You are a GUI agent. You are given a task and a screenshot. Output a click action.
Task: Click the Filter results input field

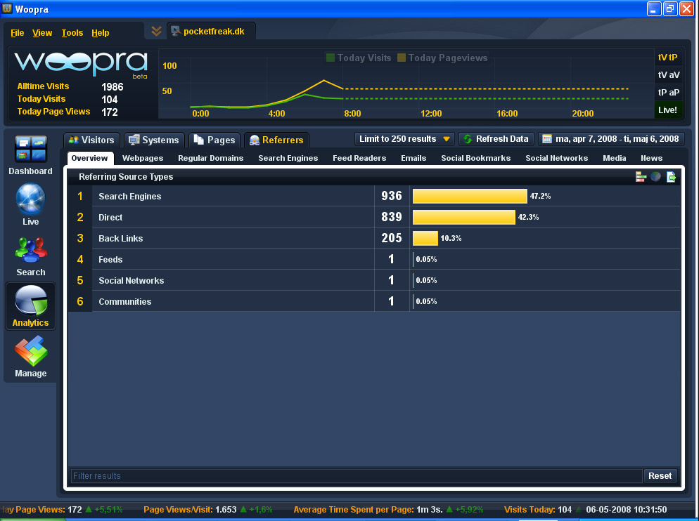(x=357, y=475)
